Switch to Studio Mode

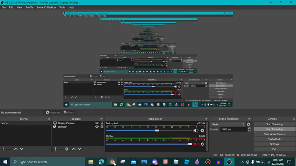pyautogui.click(x=274, y=139)
